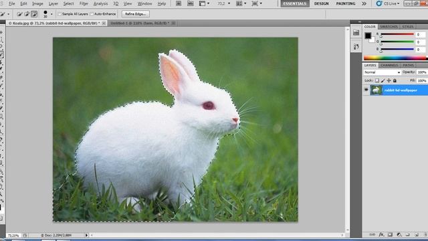Toggle Lock position cross icon
428x241 pixels.
[389, 80]
